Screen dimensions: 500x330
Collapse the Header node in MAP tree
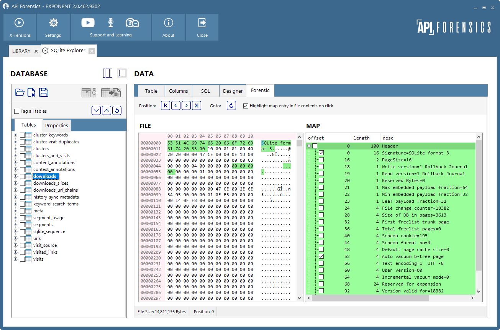tap(309, 146)
